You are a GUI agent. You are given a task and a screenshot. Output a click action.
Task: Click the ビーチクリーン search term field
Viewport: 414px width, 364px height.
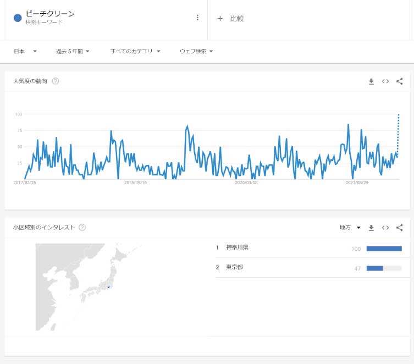[51, 14]
